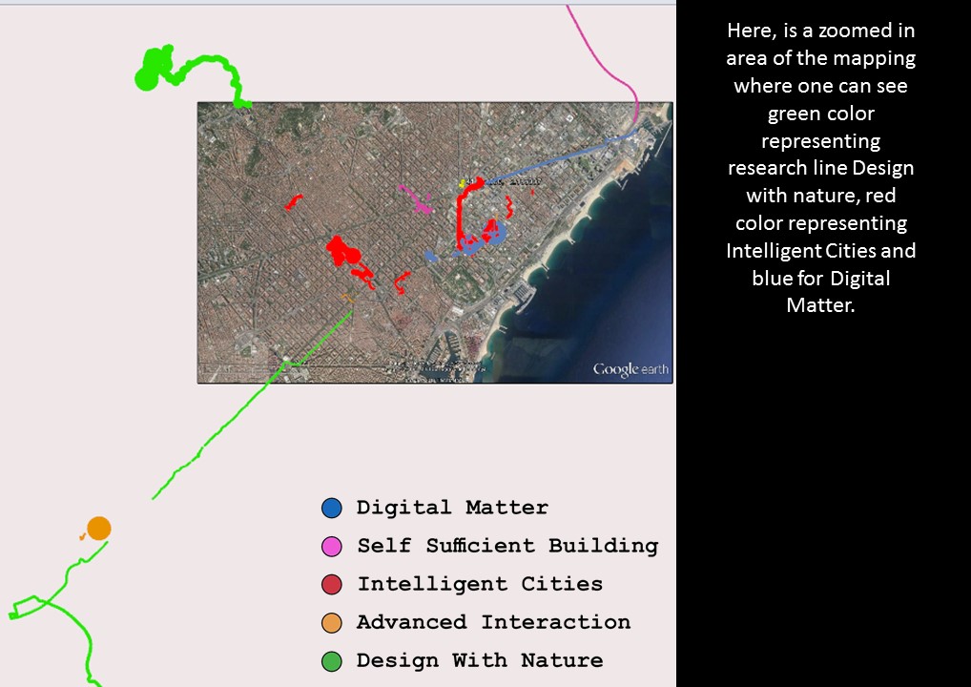Image resolution: width=971 pixels, height=687 pixels.
Task: Choose the "Advanced Interaction" legend text
Action: pos(493,622)
